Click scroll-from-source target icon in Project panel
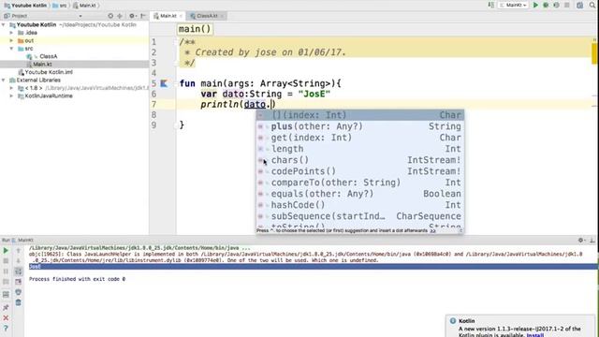The width and height of the screenshot is (599, 337). tap(110, 16)
